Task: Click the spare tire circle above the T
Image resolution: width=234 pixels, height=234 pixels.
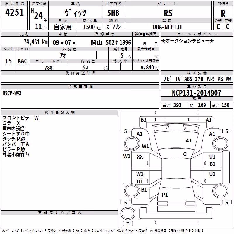Action: click(128, 214)
